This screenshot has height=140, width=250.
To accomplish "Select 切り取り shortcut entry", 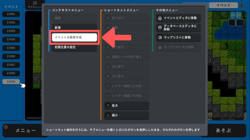I will 127,47.
